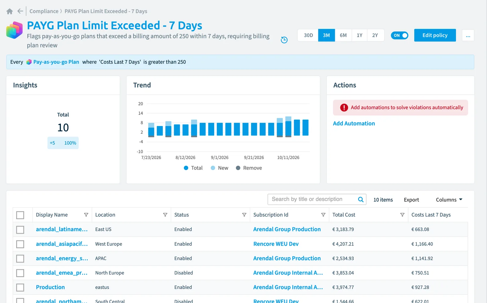The height and width of the screenshot is (303, 487).
Task: Select the 2Y time range
Action: (375, 35)
